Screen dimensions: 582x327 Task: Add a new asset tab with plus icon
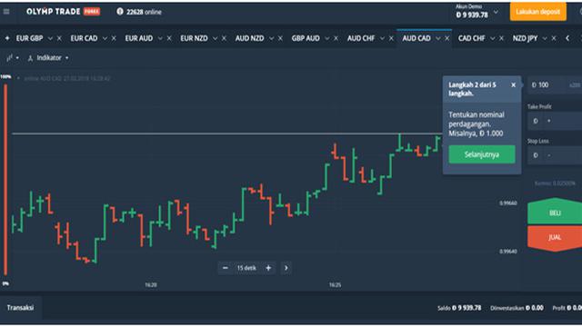point(7,38)
